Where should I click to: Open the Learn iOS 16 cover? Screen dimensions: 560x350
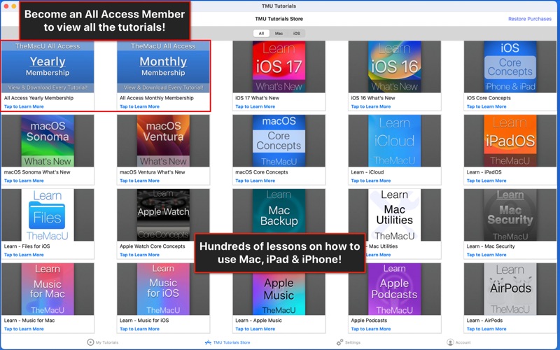pyautogui.click(x=395, y=66)
